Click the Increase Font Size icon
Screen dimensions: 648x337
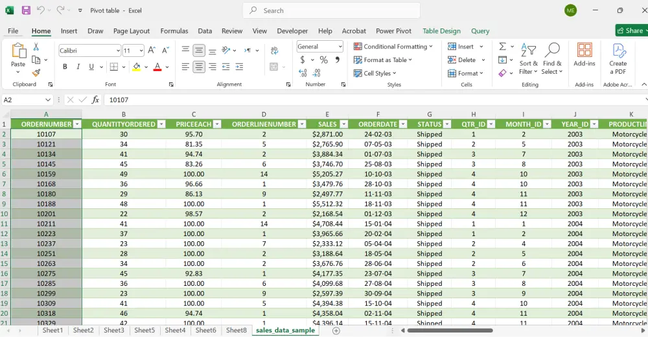(152, 50)
